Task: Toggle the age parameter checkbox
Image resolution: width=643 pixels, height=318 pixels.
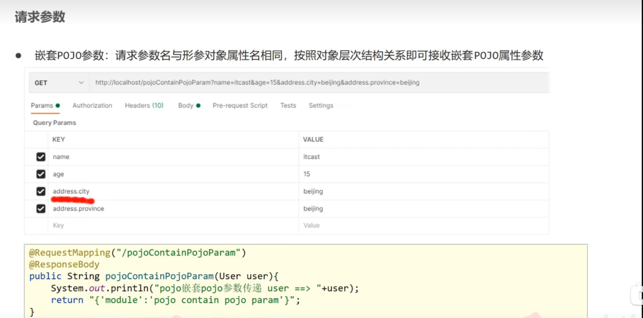Action: point(41,174)
